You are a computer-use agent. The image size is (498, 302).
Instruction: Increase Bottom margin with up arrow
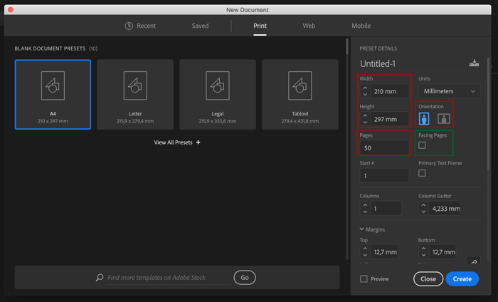(x=423, y=249)
